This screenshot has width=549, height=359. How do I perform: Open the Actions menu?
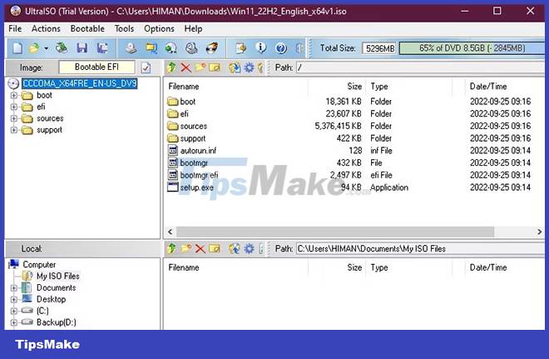point(46,29)
